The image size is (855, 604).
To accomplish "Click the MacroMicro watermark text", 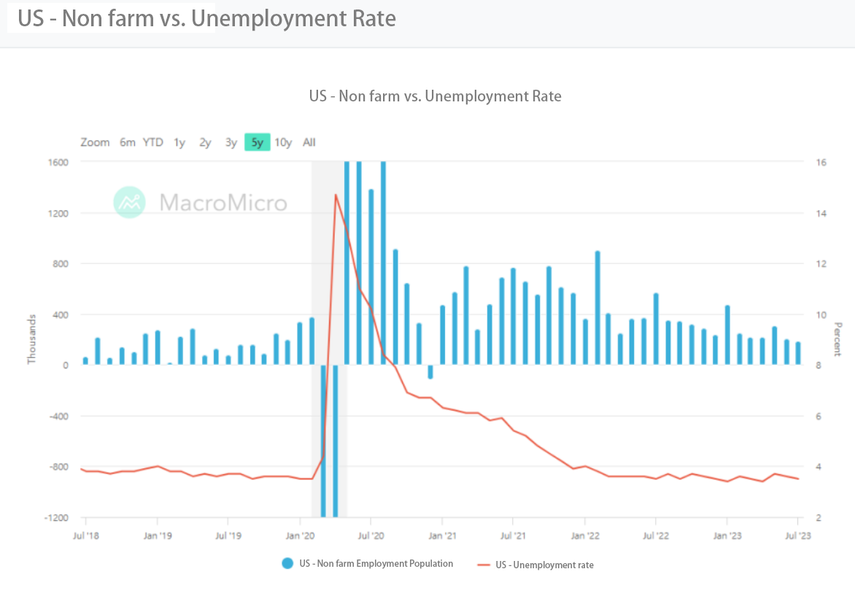I will coord(223,202).
